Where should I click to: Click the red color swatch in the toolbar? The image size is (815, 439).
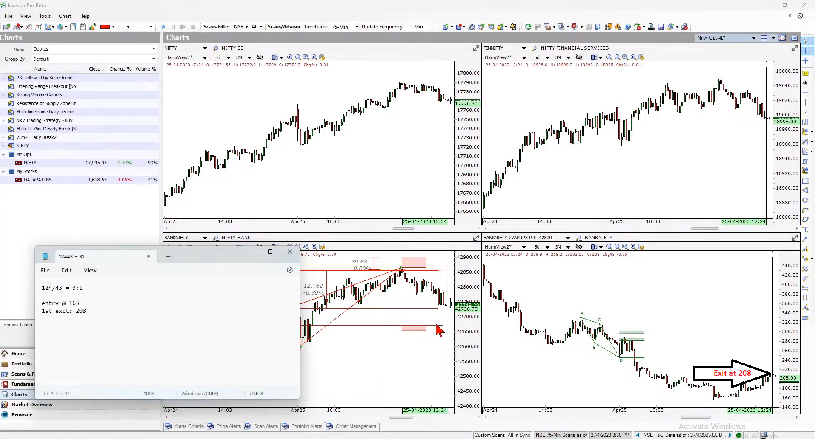[x=106, y=27]
